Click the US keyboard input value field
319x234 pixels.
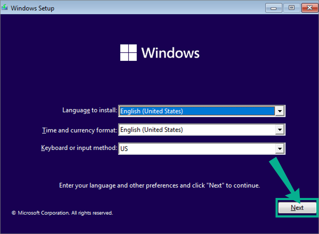197,148
